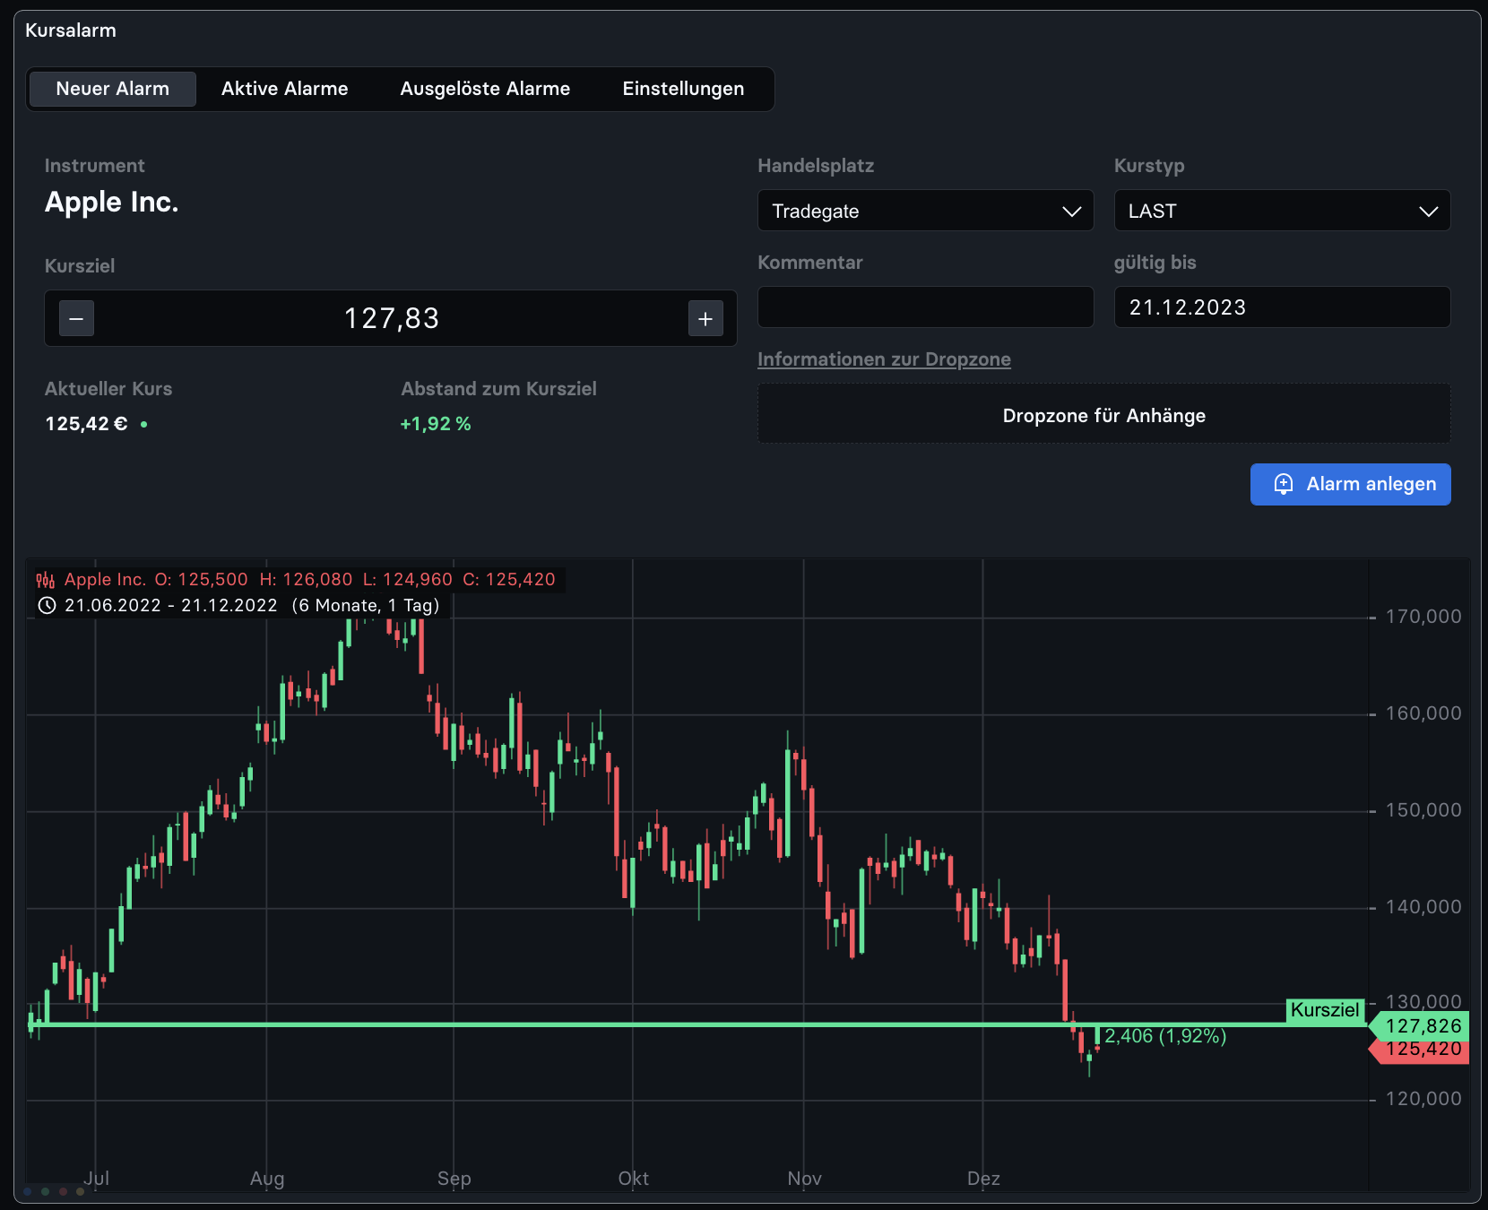The width and height of the screenshot is (1488, 1210).
Task: Click the Dez label on time axis
Action: click(983, 1179)
